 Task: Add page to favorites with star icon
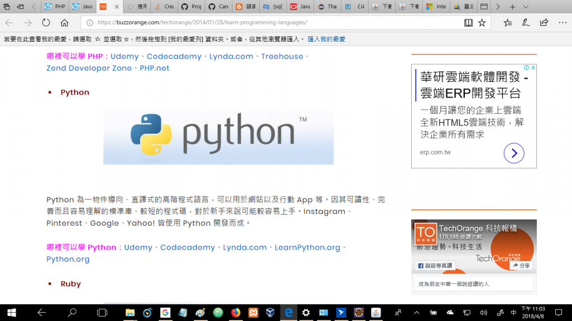pos(482,22)
